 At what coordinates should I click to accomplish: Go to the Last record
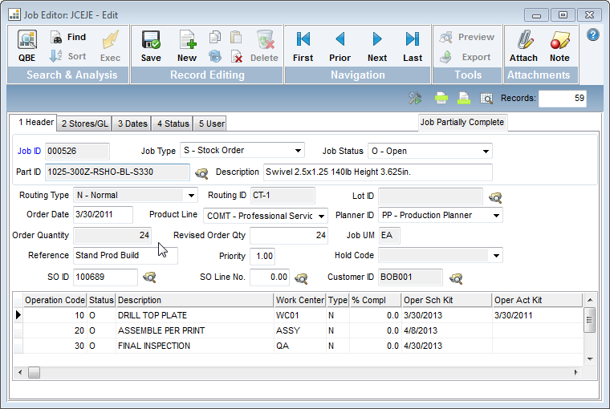pyautogui.click(x=413, y=47)
